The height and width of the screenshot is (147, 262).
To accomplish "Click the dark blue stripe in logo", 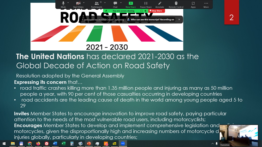I will [164, 34].
